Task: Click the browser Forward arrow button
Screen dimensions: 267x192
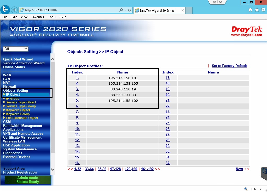Action: pyautogui.click(x=14, y=10)
